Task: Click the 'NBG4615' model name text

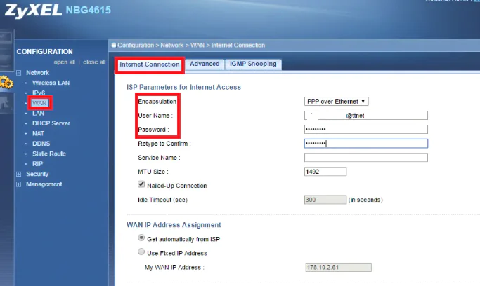Action: (88, 10)
